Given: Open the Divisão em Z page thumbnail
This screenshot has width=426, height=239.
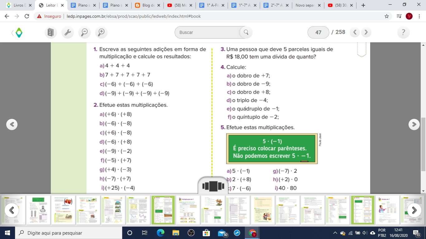Looking at the screenshot, I should pos(387,210).
